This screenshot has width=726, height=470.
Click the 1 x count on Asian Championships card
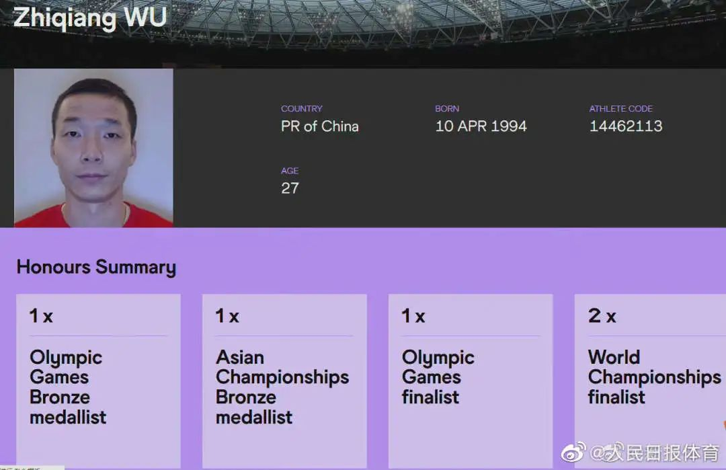(227, 316)
